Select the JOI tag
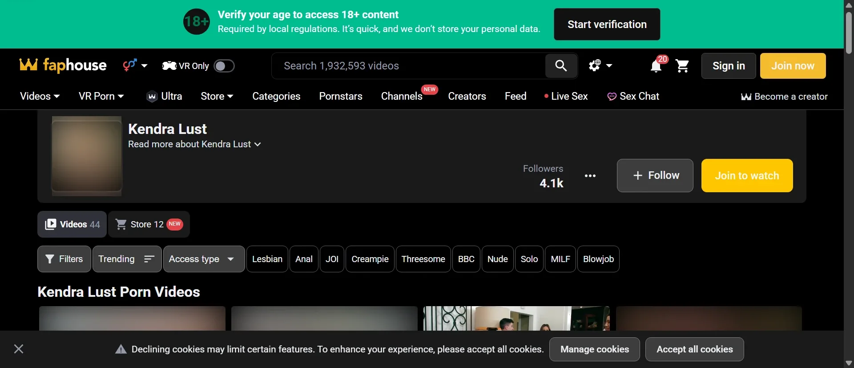 pyautogui.click(x=332, y=259)
